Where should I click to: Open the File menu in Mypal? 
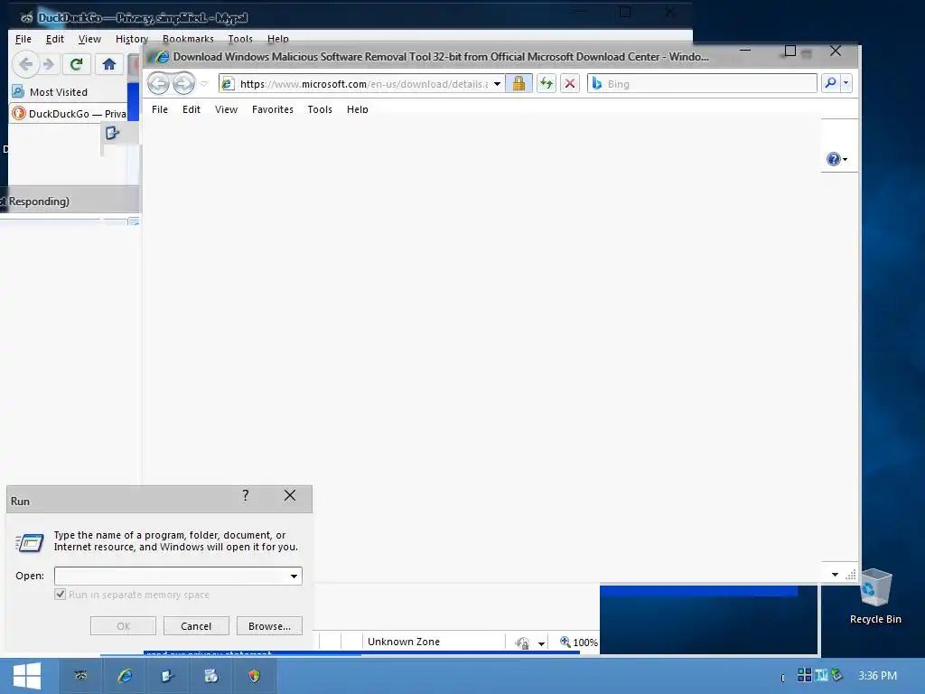(23, 39)
